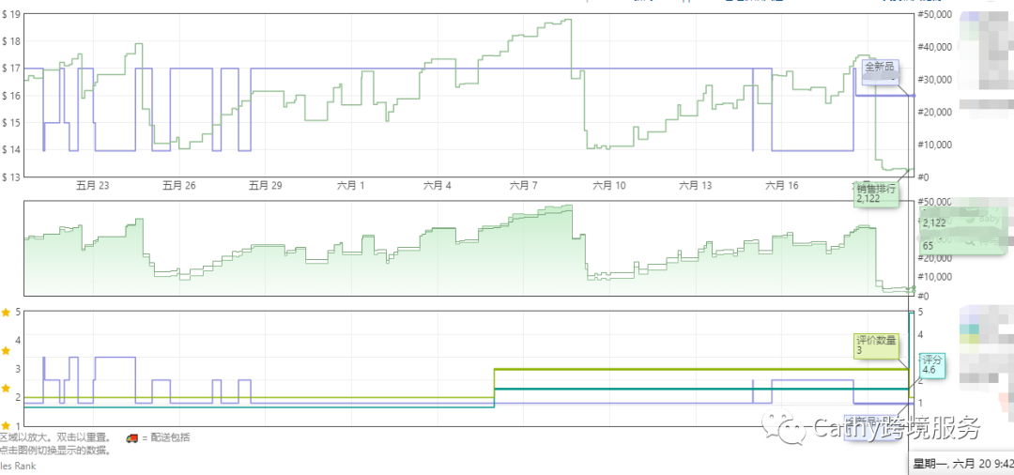Click the '$ 16' price axis label

(12, 96)
